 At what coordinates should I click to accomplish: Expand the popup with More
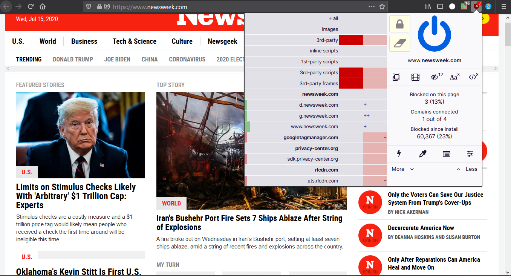pyautogui.click(x=402, y=169)
